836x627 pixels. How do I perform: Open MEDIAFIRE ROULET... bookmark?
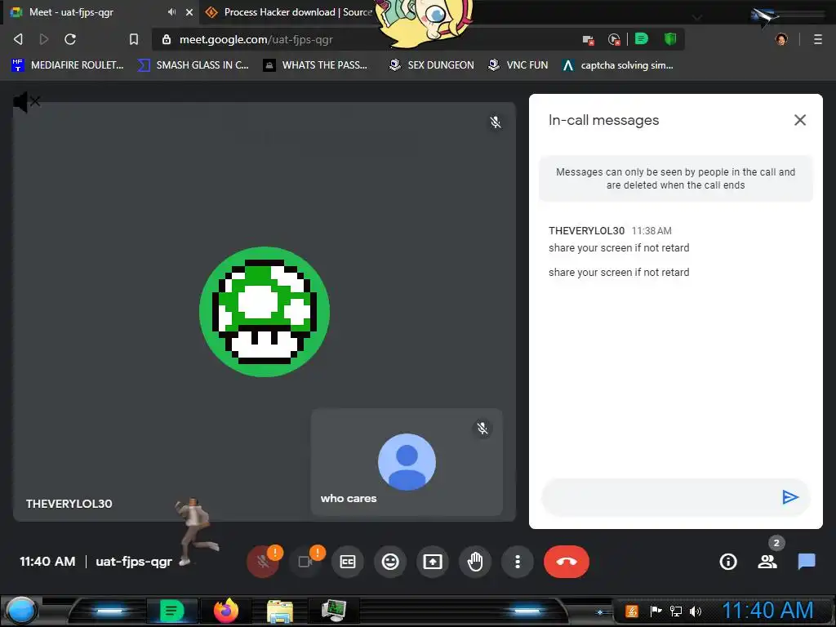coord(67,65)
